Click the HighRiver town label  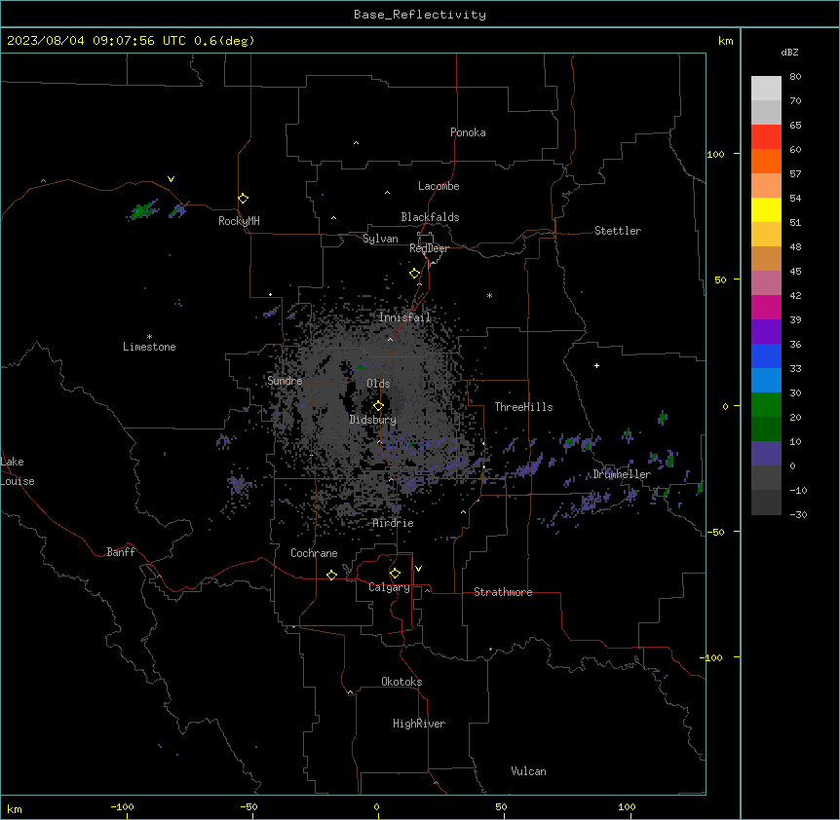pos(419,724)
